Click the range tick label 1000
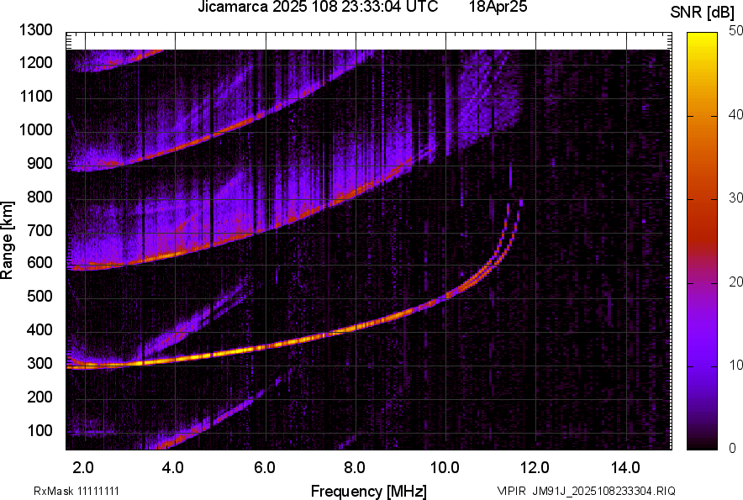 pyautogui.click(x=35, y=129)
